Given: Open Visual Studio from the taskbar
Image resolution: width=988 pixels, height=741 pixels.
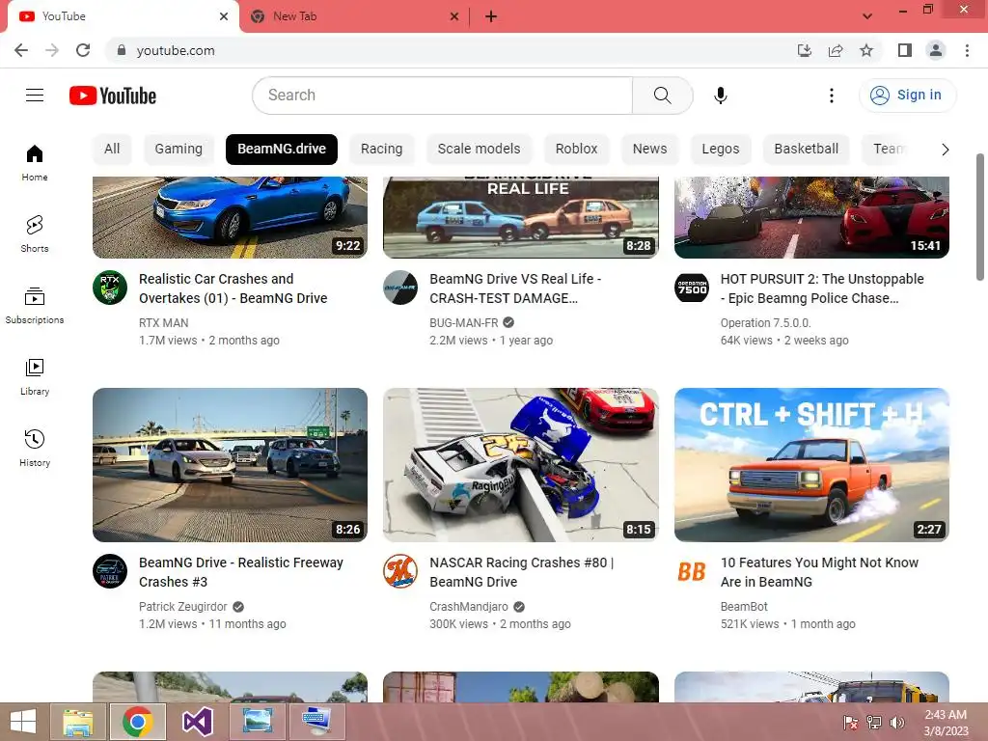Looking at the screenshot, I should click(198, 722).
